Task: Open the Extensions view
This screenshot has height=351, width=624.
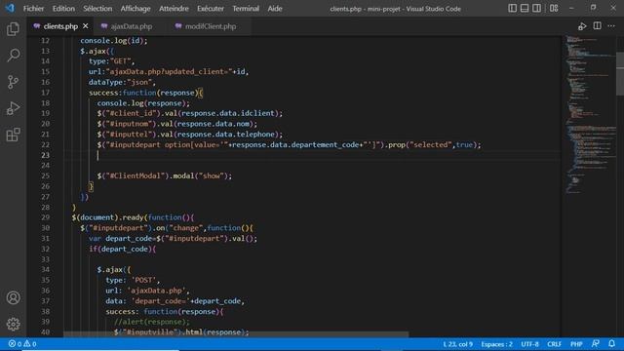Action: point(13,135)
